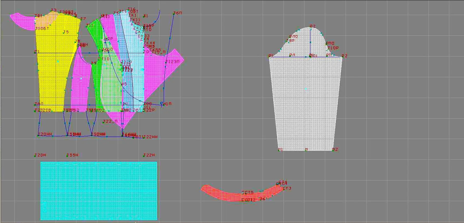This screenshot has width=464, height=223.
Task: Click point label T10P on sleeve cap
Action: pyautogui.click(x=333, y=48)
